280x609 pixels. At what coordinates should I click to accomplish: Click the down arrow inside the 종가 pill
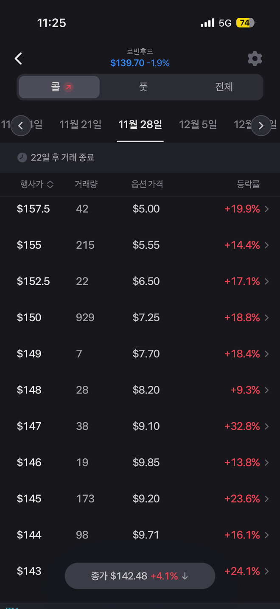click(184, 576)
